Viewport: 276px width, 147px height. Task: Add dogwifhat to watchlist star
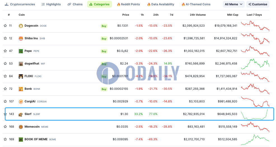click(x=5, y=63)
